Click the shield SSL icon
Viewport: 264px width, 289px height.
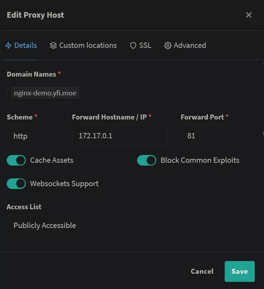[x=133, y=45]
